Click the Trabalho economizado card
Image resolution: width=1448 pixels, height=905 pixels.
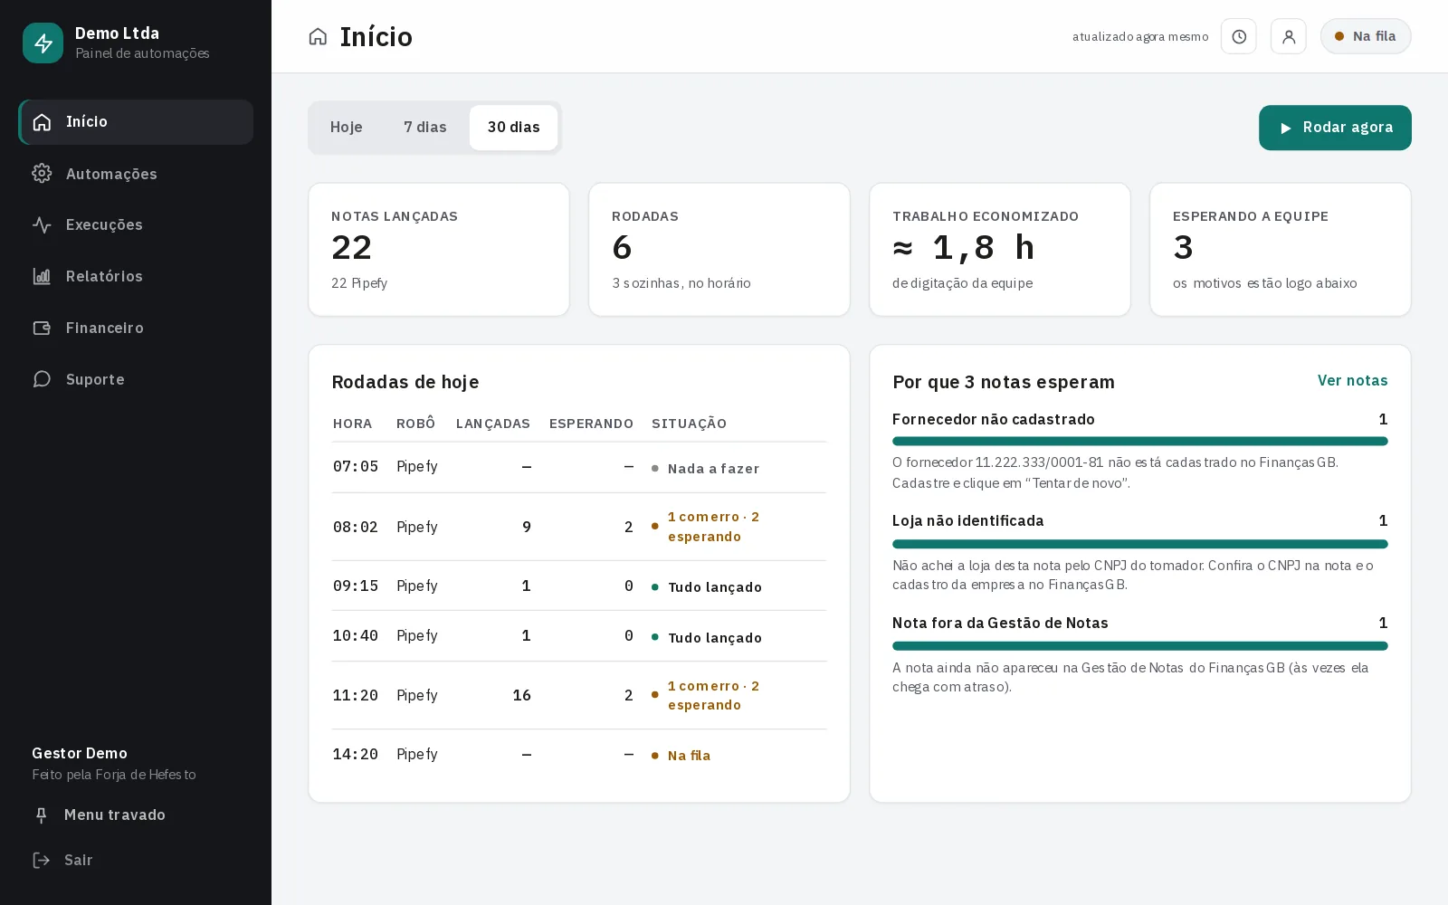tap(1000, 250)
